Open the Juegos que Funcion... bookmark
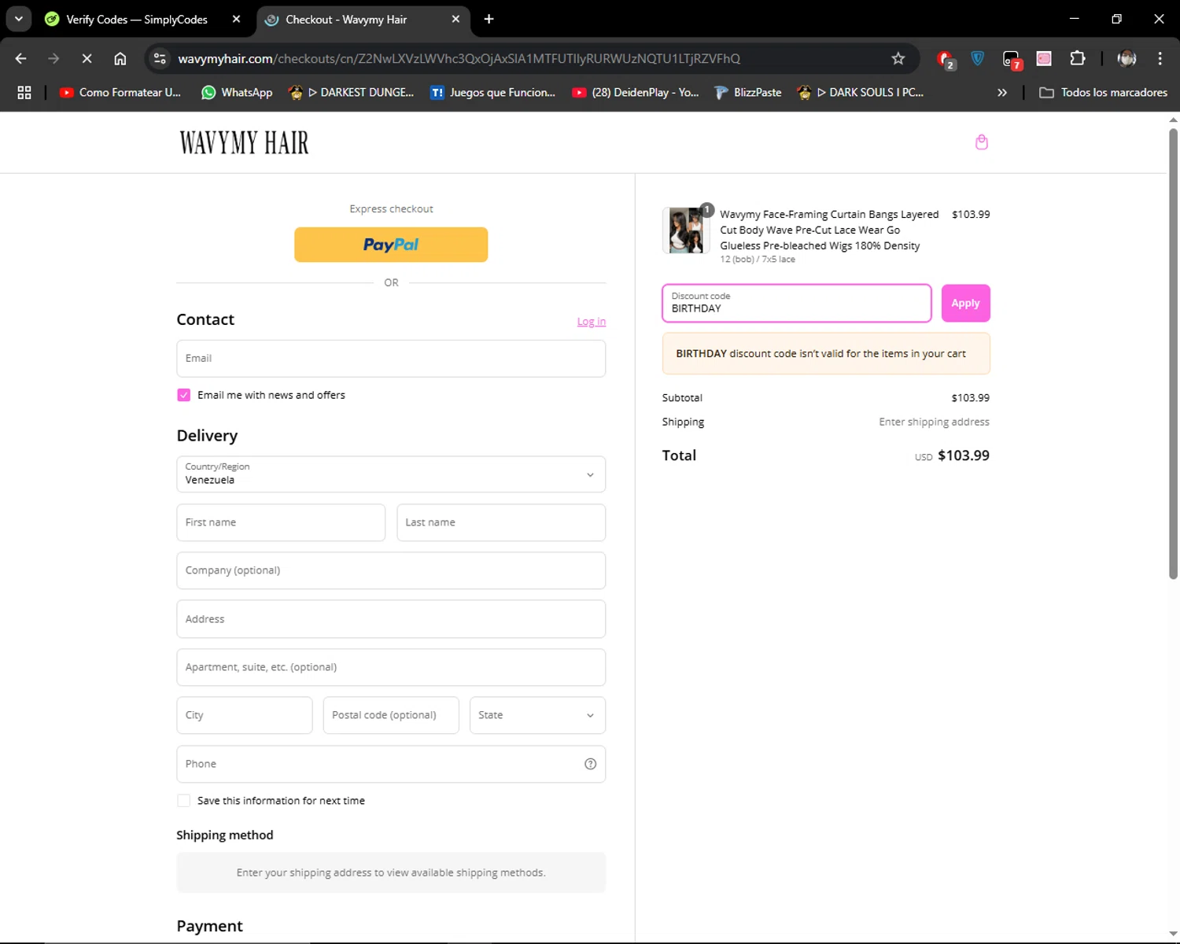The width and height of the screenshot is (1180, 944). (492, 92)
